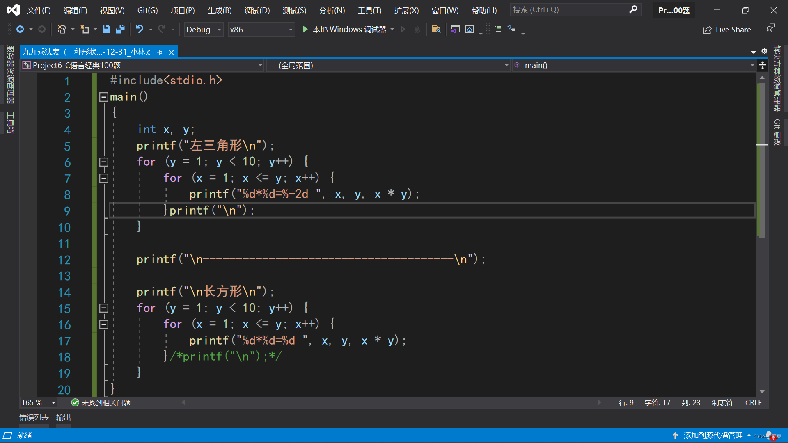Click the Live Share feedback person icon

click(770, 28)
